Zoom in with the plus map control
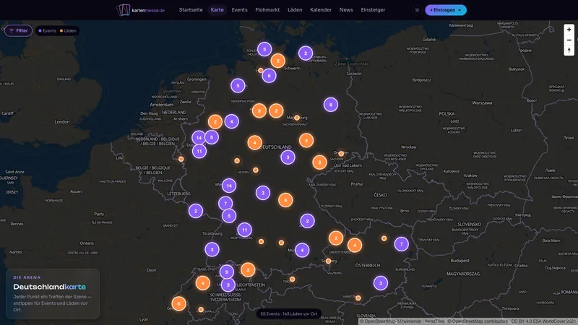The width and height of the screenshot is (578, 325). (569, 30)
